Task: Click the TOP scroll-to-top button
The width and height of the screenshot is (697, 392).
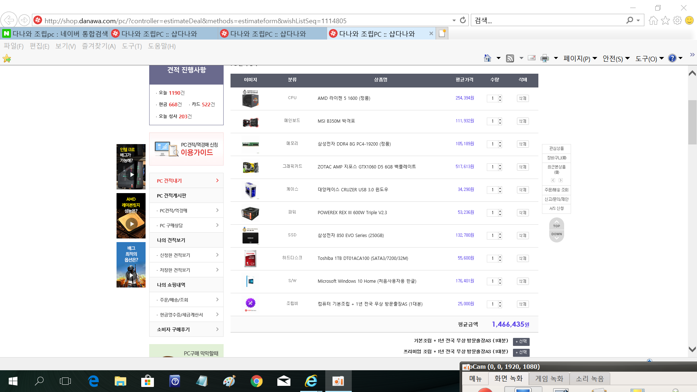Action: (557, 224)
